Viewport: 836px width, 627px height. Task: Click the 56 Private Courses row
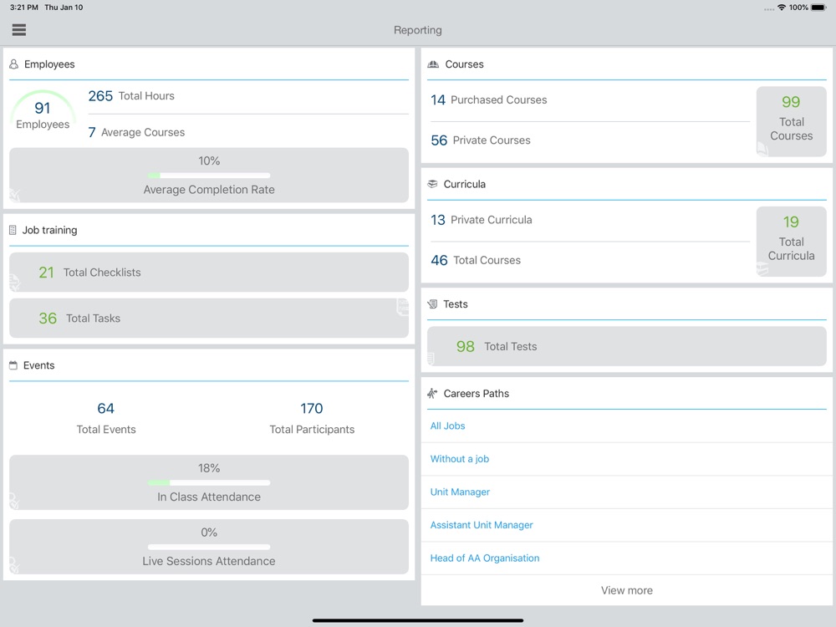click(590, 140)
